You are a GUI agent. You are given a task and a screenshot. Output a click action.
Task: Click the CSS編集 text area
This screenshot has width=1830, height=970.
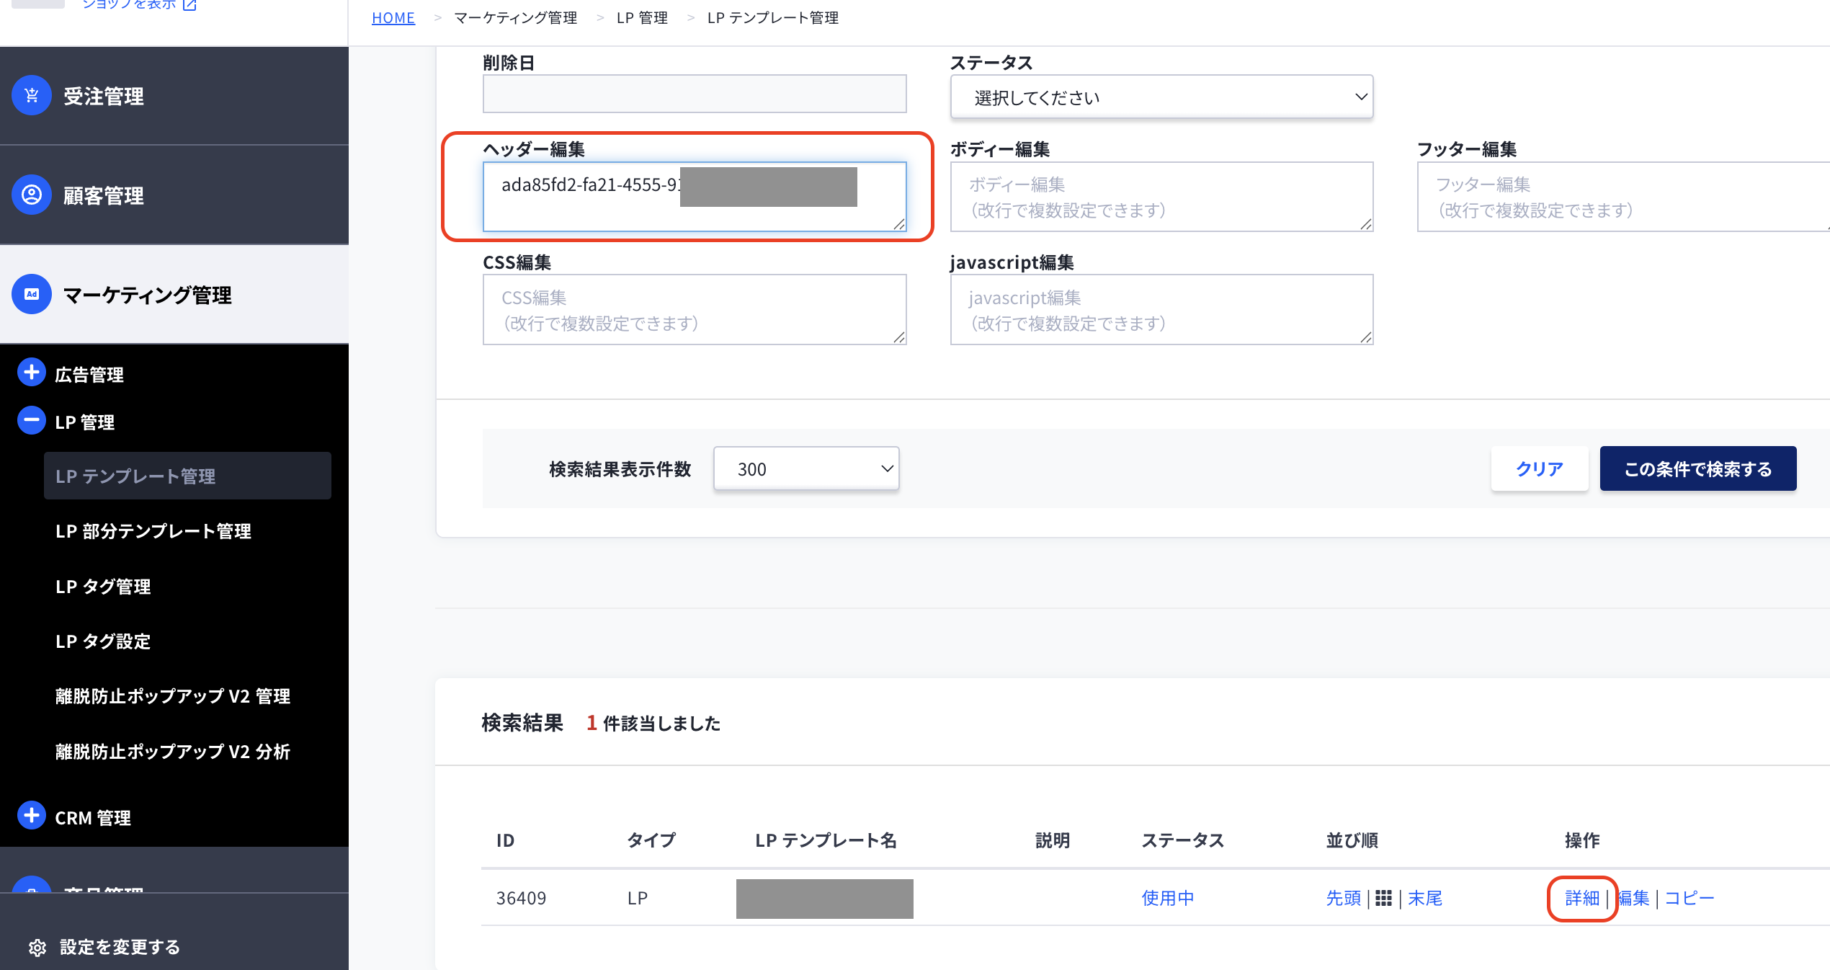click(695, 309)
